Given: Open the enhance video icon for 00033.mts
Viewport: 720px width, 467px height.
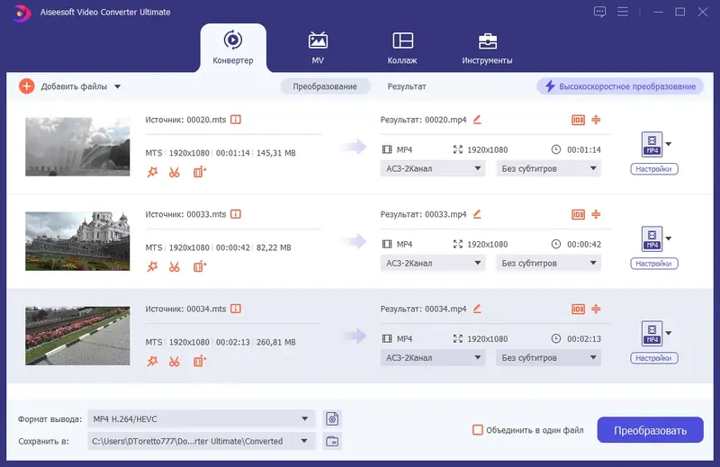Looking at the screenshot, I should [x=200, y=266].
